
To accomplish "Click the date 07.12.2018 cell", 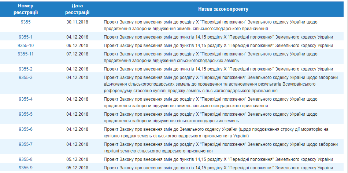I will coord(77,54).
